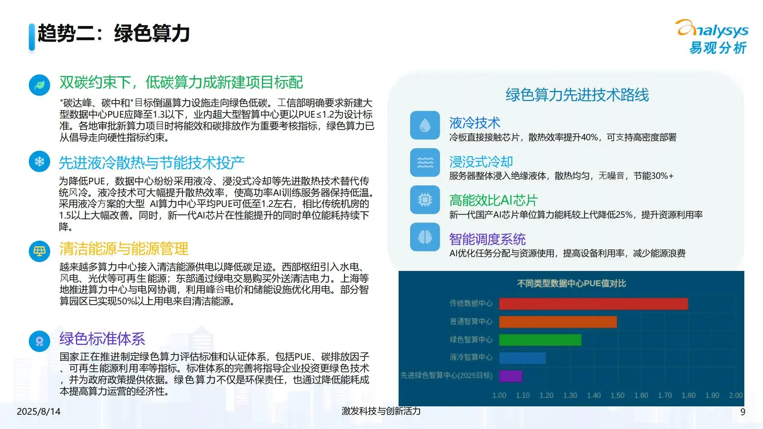Select the medal icon next to green standards section
This screenshot has width=763, height=429.
tap(39, 340)
